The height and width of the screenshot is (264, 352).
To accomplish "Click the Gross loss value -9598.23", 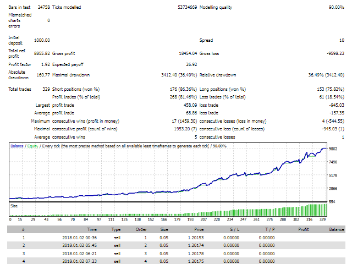I will (335, 53).
